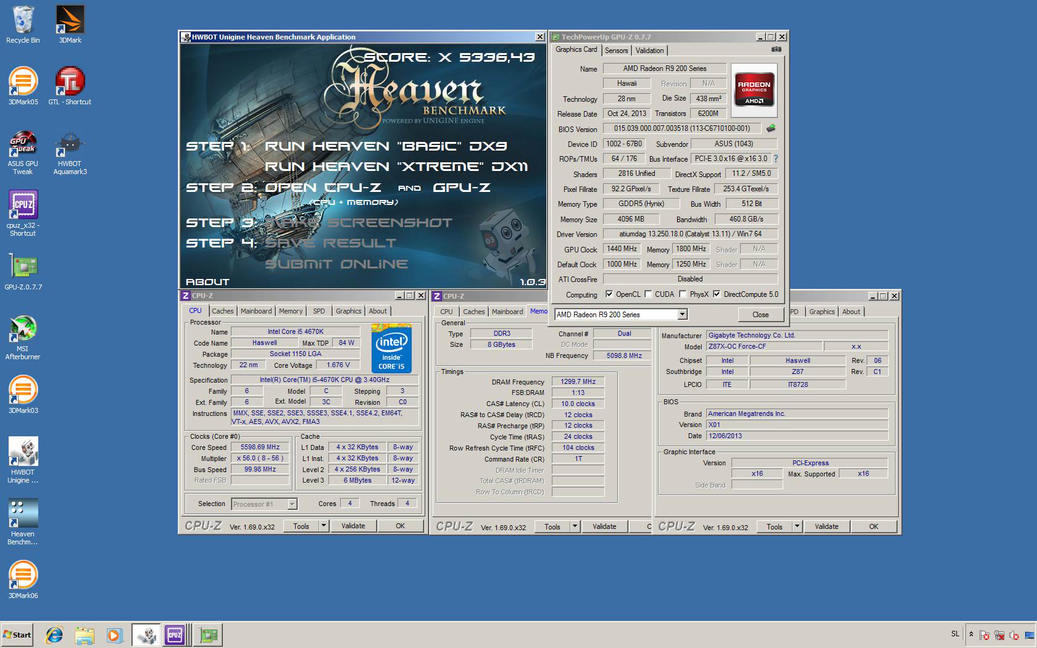Launch the Heaven Benchmark desktop icon

(x=23, y=522)
